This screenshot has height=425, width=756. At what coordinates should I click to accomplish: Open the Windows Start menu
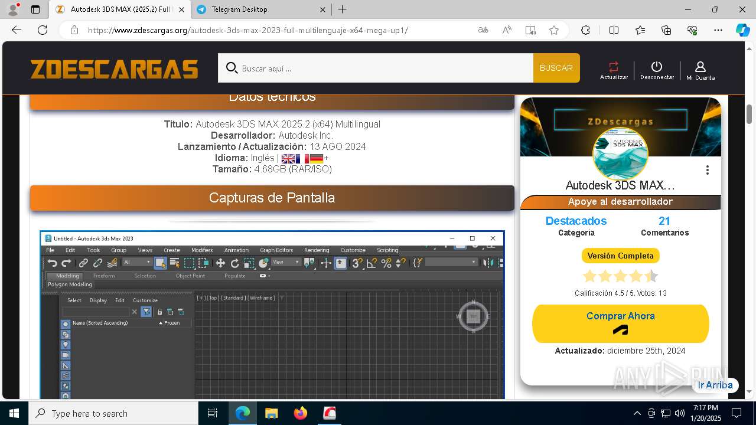[14, 413]
